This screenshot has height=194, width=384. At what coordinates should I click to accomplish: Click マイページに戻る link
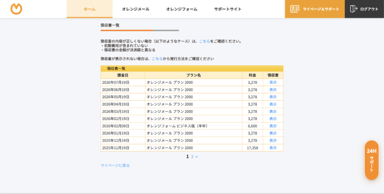click(x=115, y=166)
